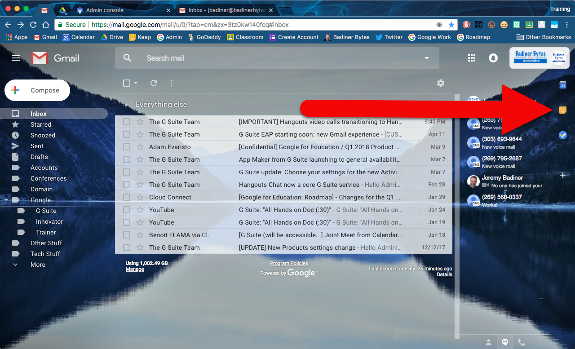Open the Manage storage link

pyautogui.click(x=135, y=269)
